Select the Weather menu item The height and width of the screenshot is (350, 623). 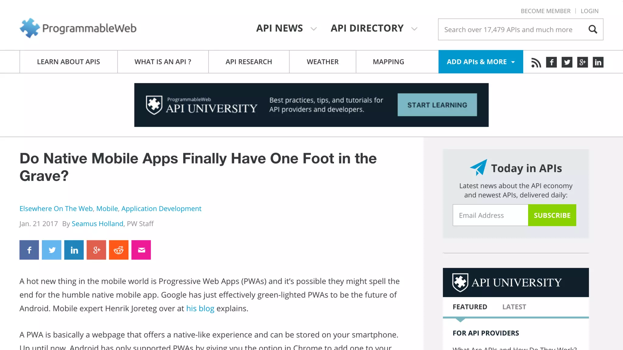click(x=322, y=62)
